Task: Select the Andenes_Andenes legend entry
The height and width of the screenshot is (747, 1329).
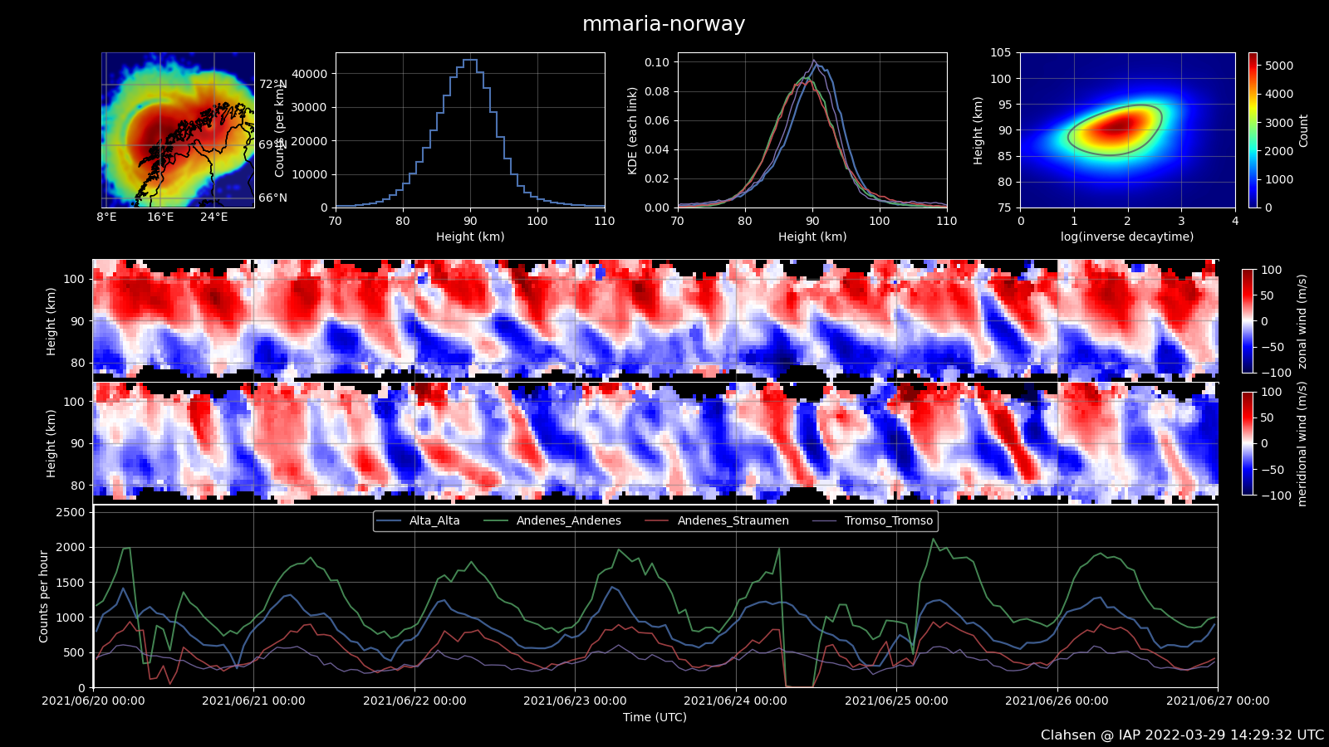Action: 554,520
